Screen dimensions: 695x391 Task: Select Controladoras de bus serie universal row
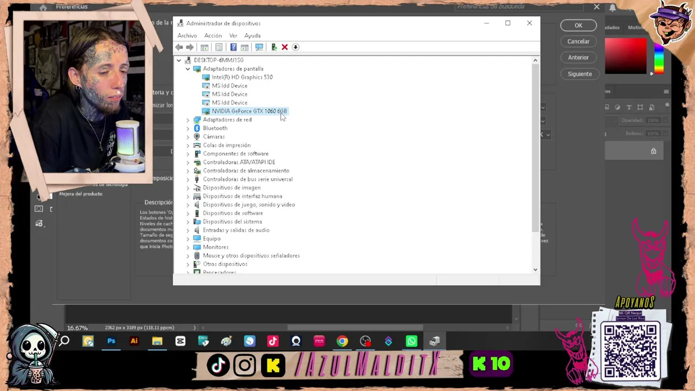[248, 179]
